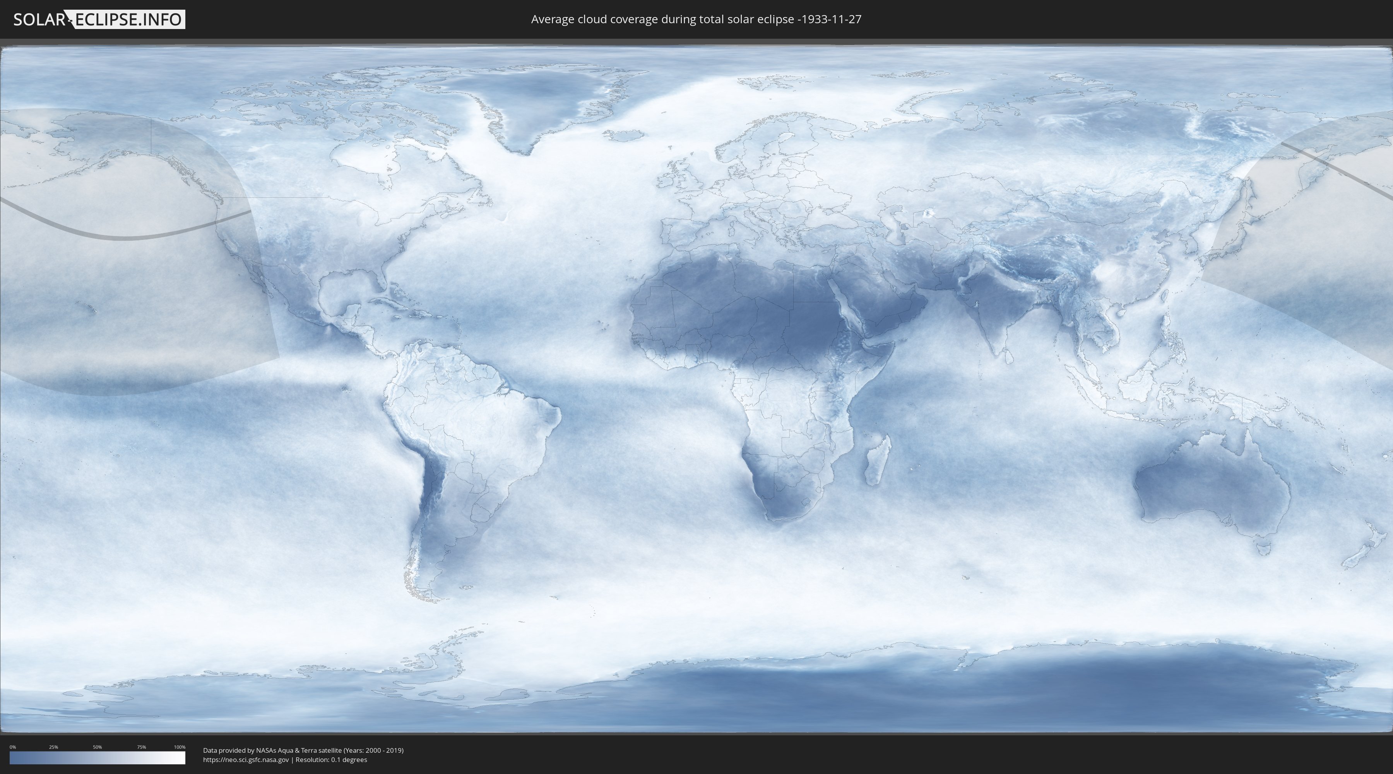Click the neo.sci.gsfc.nasa.gov URL text
This screenshot has width=1393, height=774.
pos(246,760)
